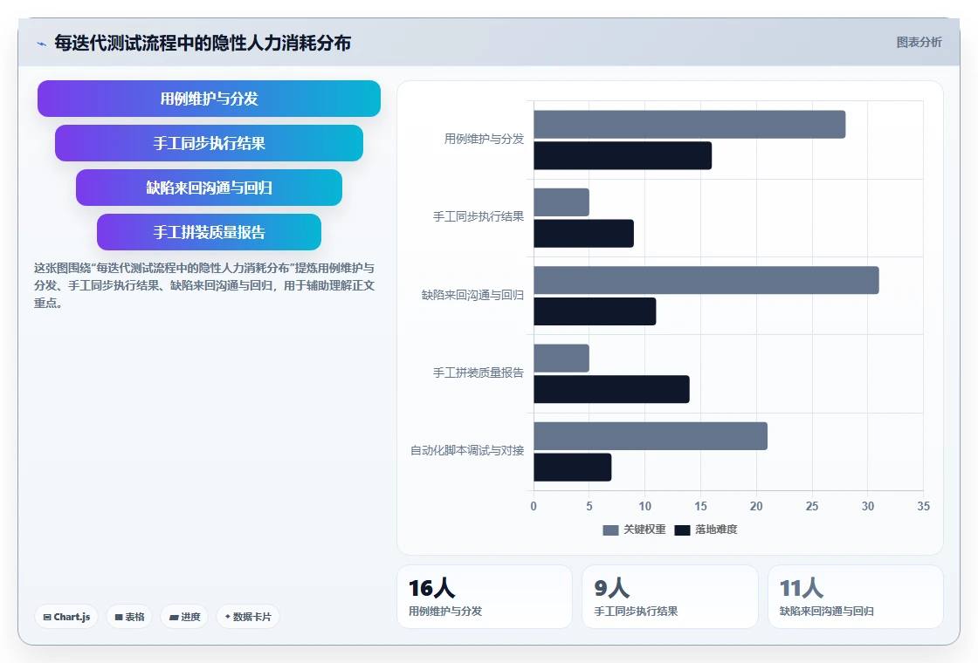Click the description paragraph starting 这张图围绕
Screen dimensions: 978x663
204,285
